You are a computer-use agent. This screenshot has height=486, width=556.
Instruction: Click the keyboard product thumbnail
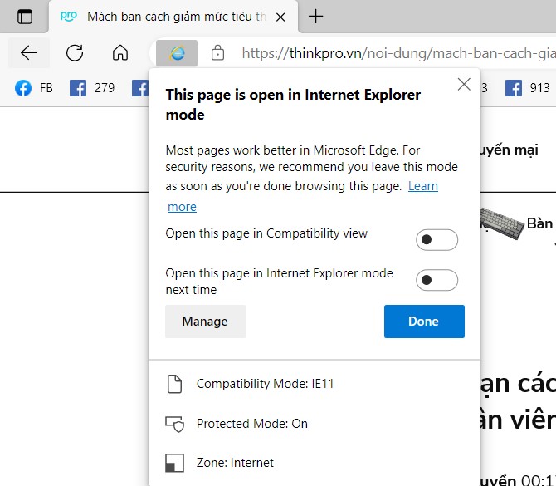[x=501, y=223]
